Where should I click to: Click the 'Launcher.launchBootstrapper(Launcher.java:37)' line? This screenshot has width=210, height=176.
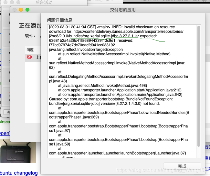coord(118,153)
